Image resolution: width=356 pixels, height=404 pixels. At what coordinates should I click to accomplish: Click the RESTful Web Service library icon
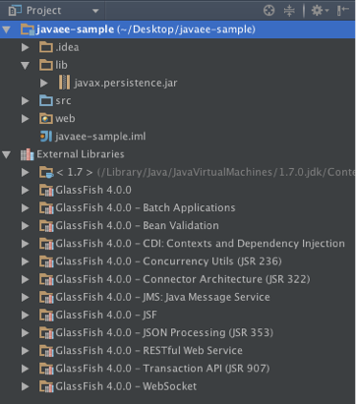pyautogui.click(x=46, y=351)
